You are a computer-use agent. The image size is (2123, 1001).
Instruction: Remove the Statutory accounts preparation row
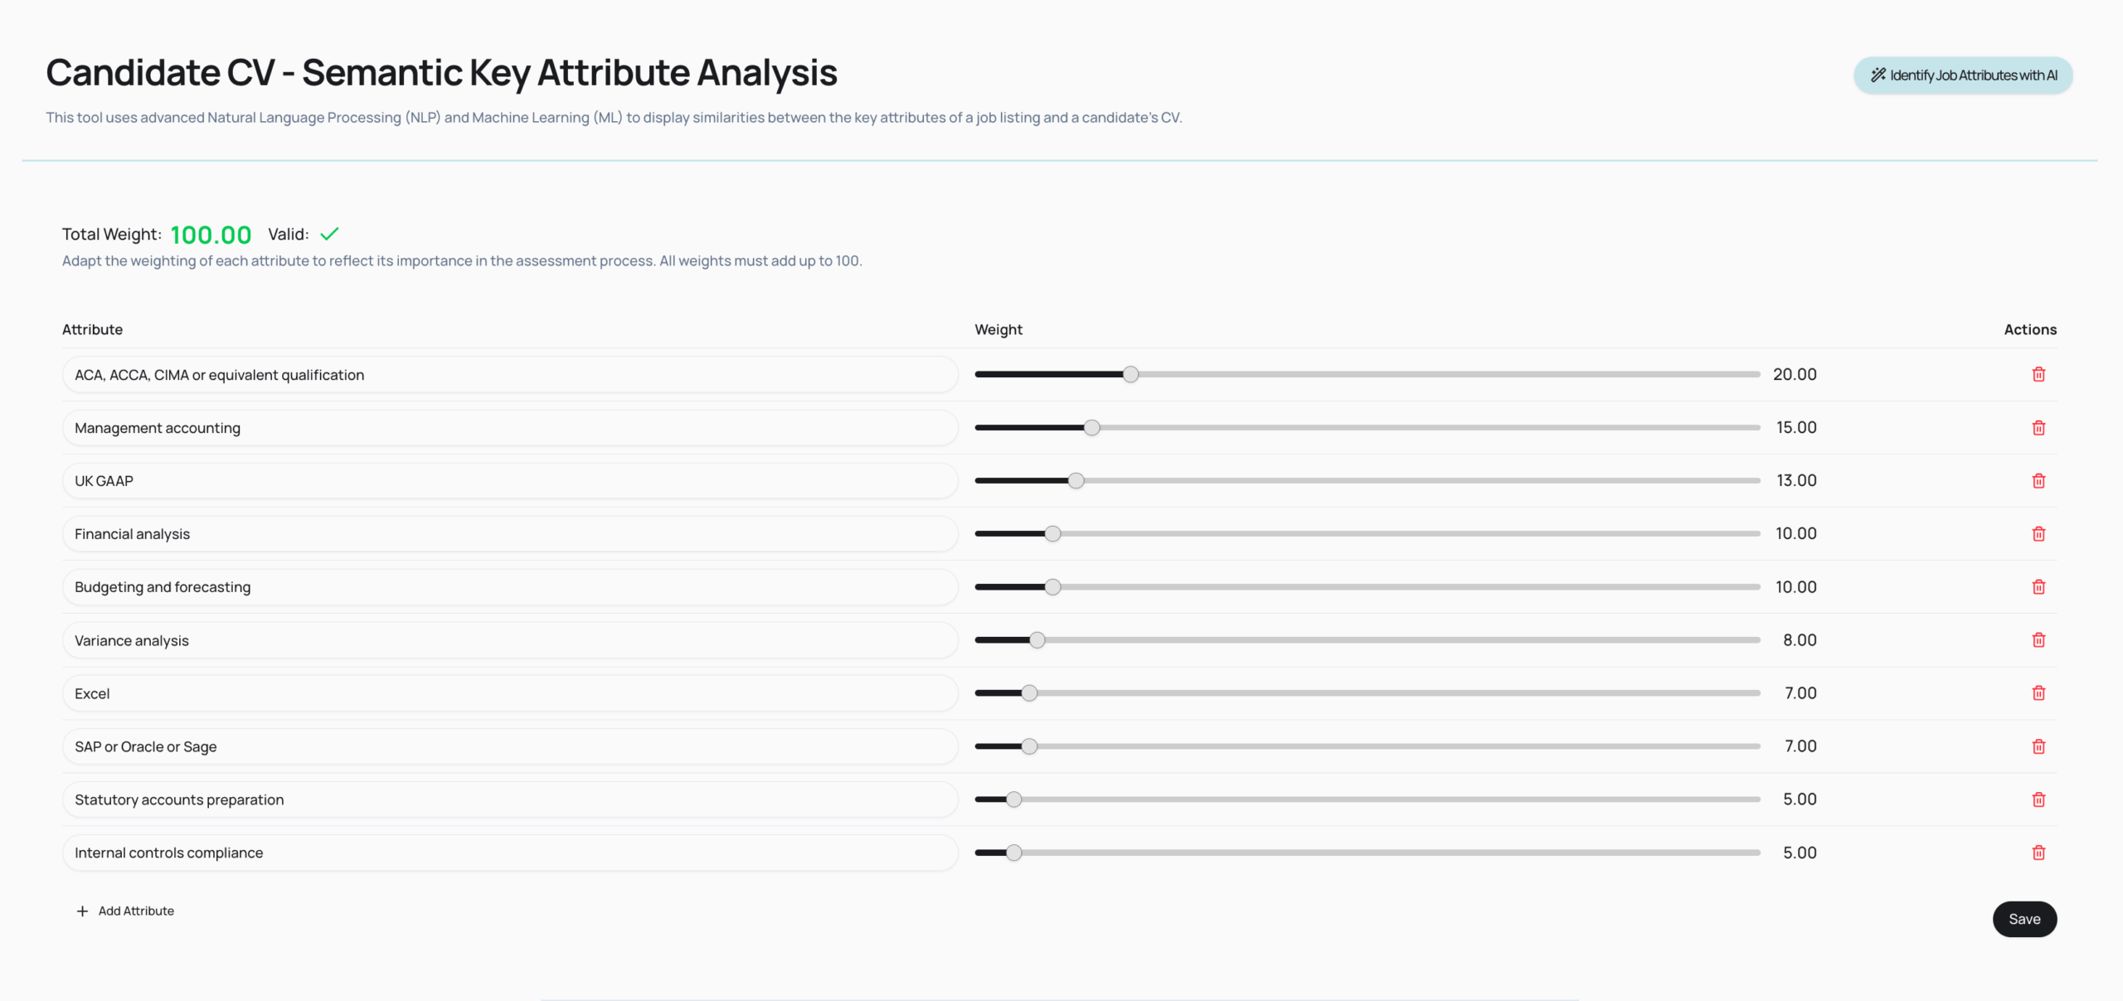(2038, 799)
